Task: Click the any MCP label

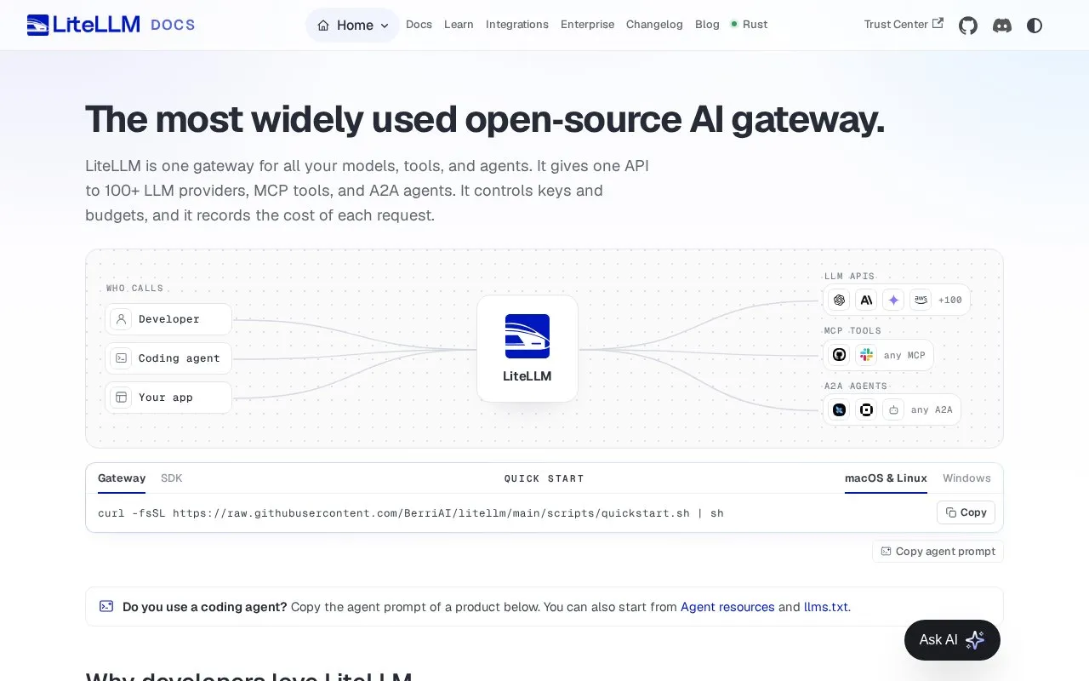Action: (x=904, y=355)
